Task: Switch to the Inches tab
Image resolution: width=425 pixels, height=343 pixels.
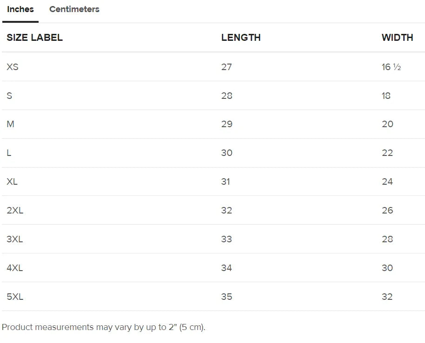Action: [20, 9]
